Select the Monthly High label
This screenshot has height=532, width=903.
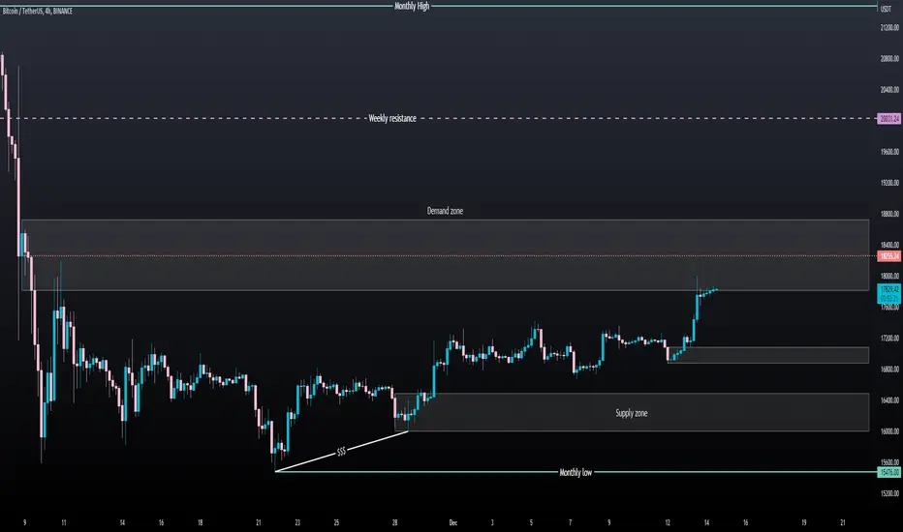point(412,7)
